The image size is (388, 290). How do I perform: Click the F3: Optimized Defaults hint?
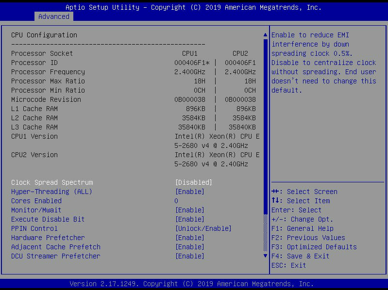314,247
